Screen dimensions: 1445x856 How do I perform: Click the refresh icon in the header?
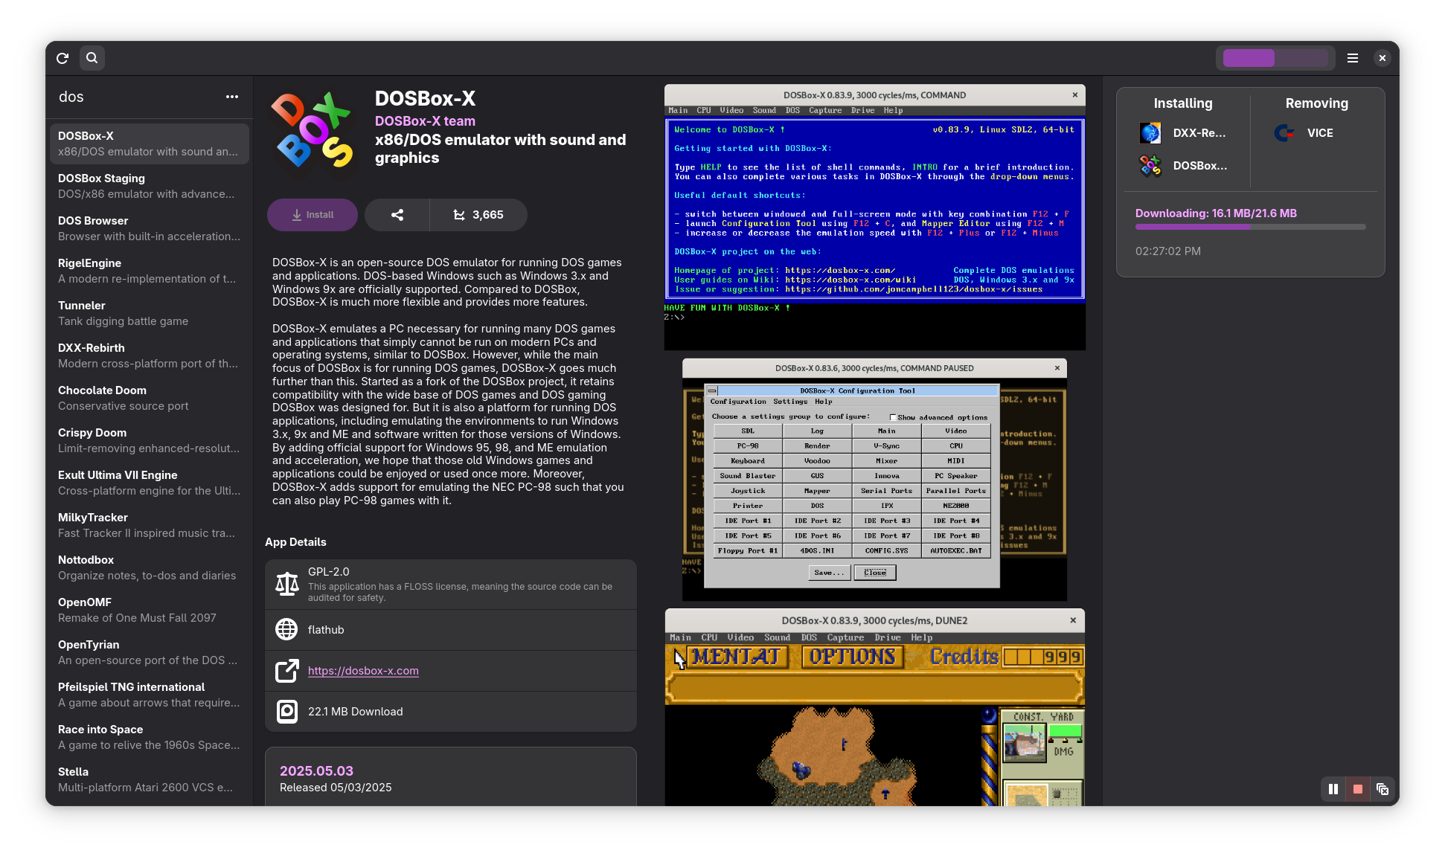[63, 58]
